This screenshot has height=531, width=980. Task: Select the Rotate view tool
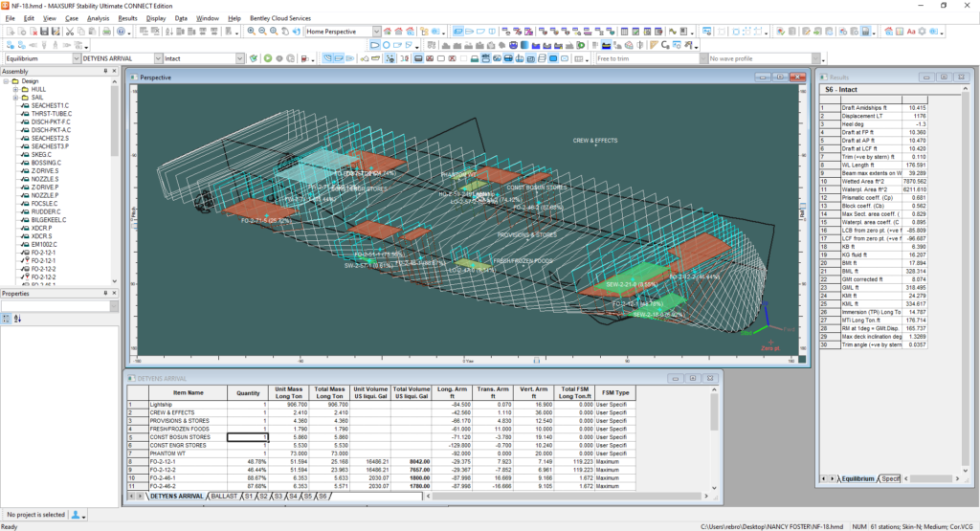click(297, 32)
